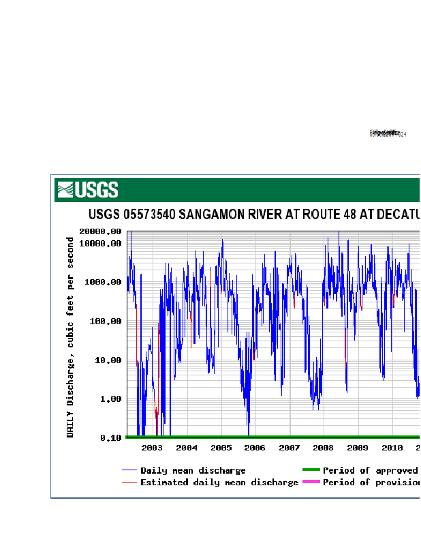Click the Sangamon River chart title
Viewport: 421px width, 546px height.
(253, 215)
